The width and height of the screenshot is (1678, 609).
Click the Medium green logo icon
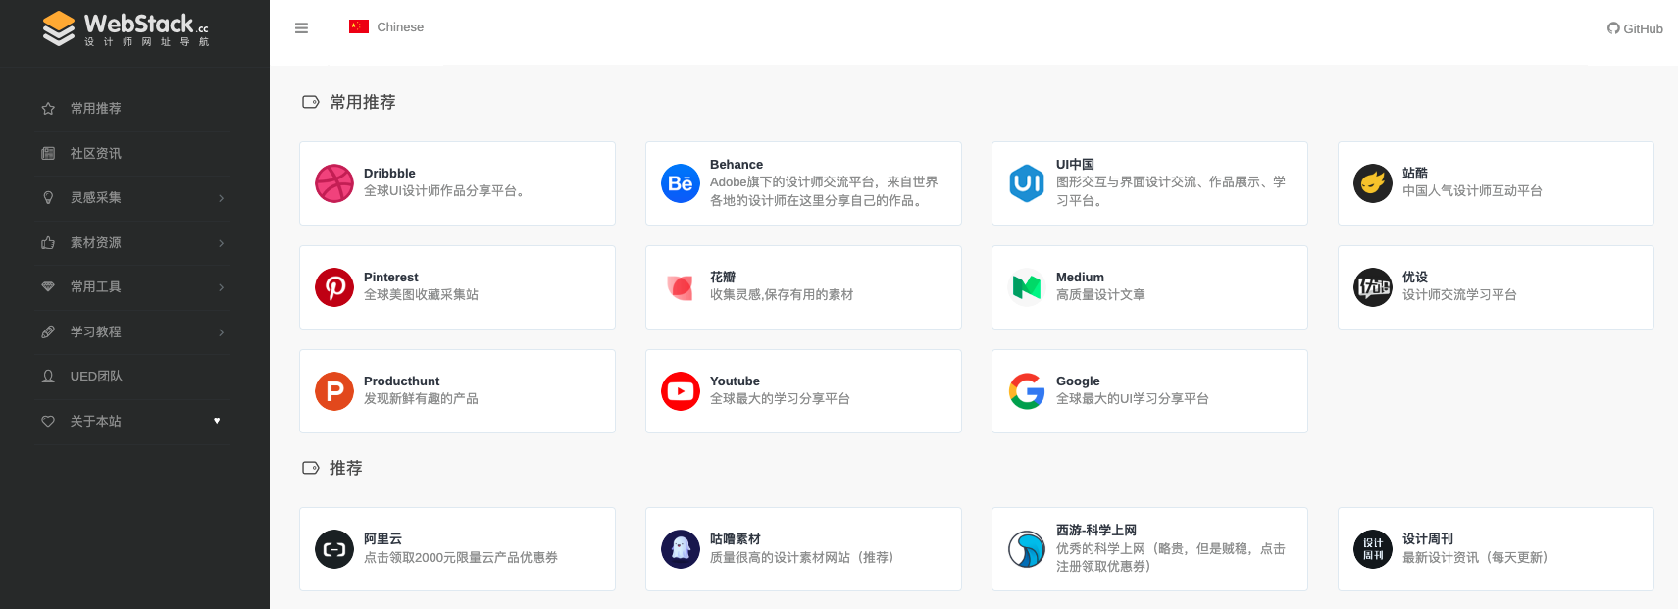[1027, 287]
